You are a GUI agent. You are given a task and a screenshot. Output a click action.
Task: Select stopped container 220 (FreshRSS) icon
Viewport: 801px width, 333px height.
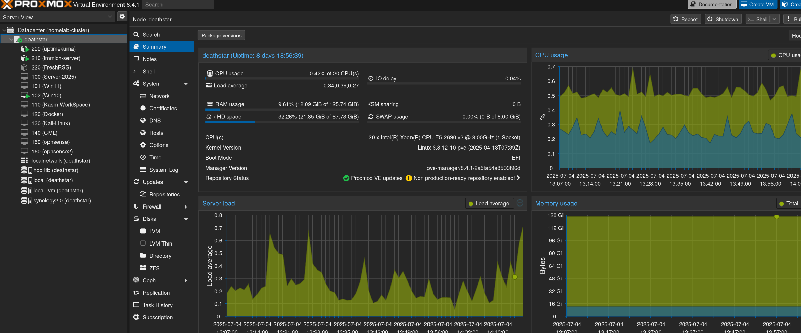(x=24, y=67)
